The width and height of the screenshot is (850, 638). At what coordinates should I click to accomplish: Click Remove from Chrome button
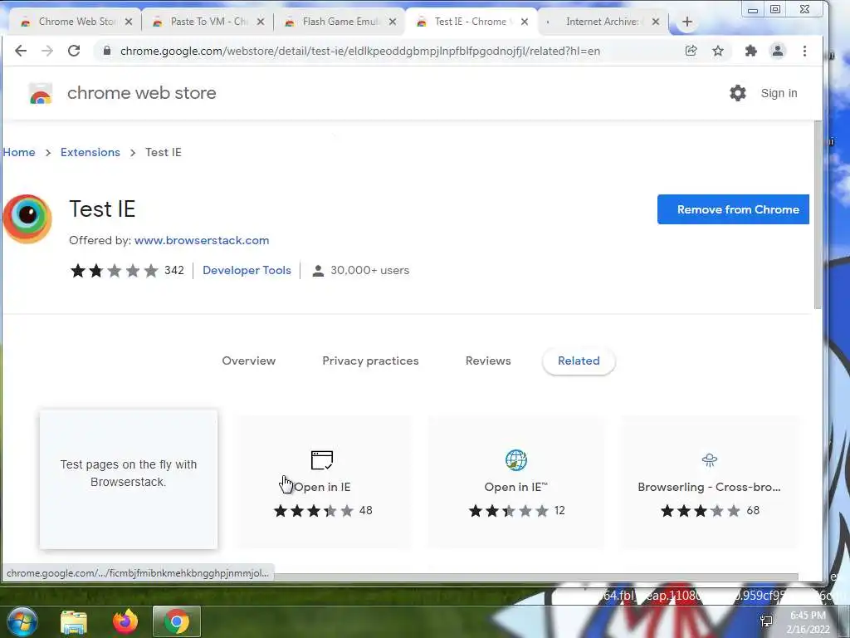pyautogui.click(x=733, y=209)
